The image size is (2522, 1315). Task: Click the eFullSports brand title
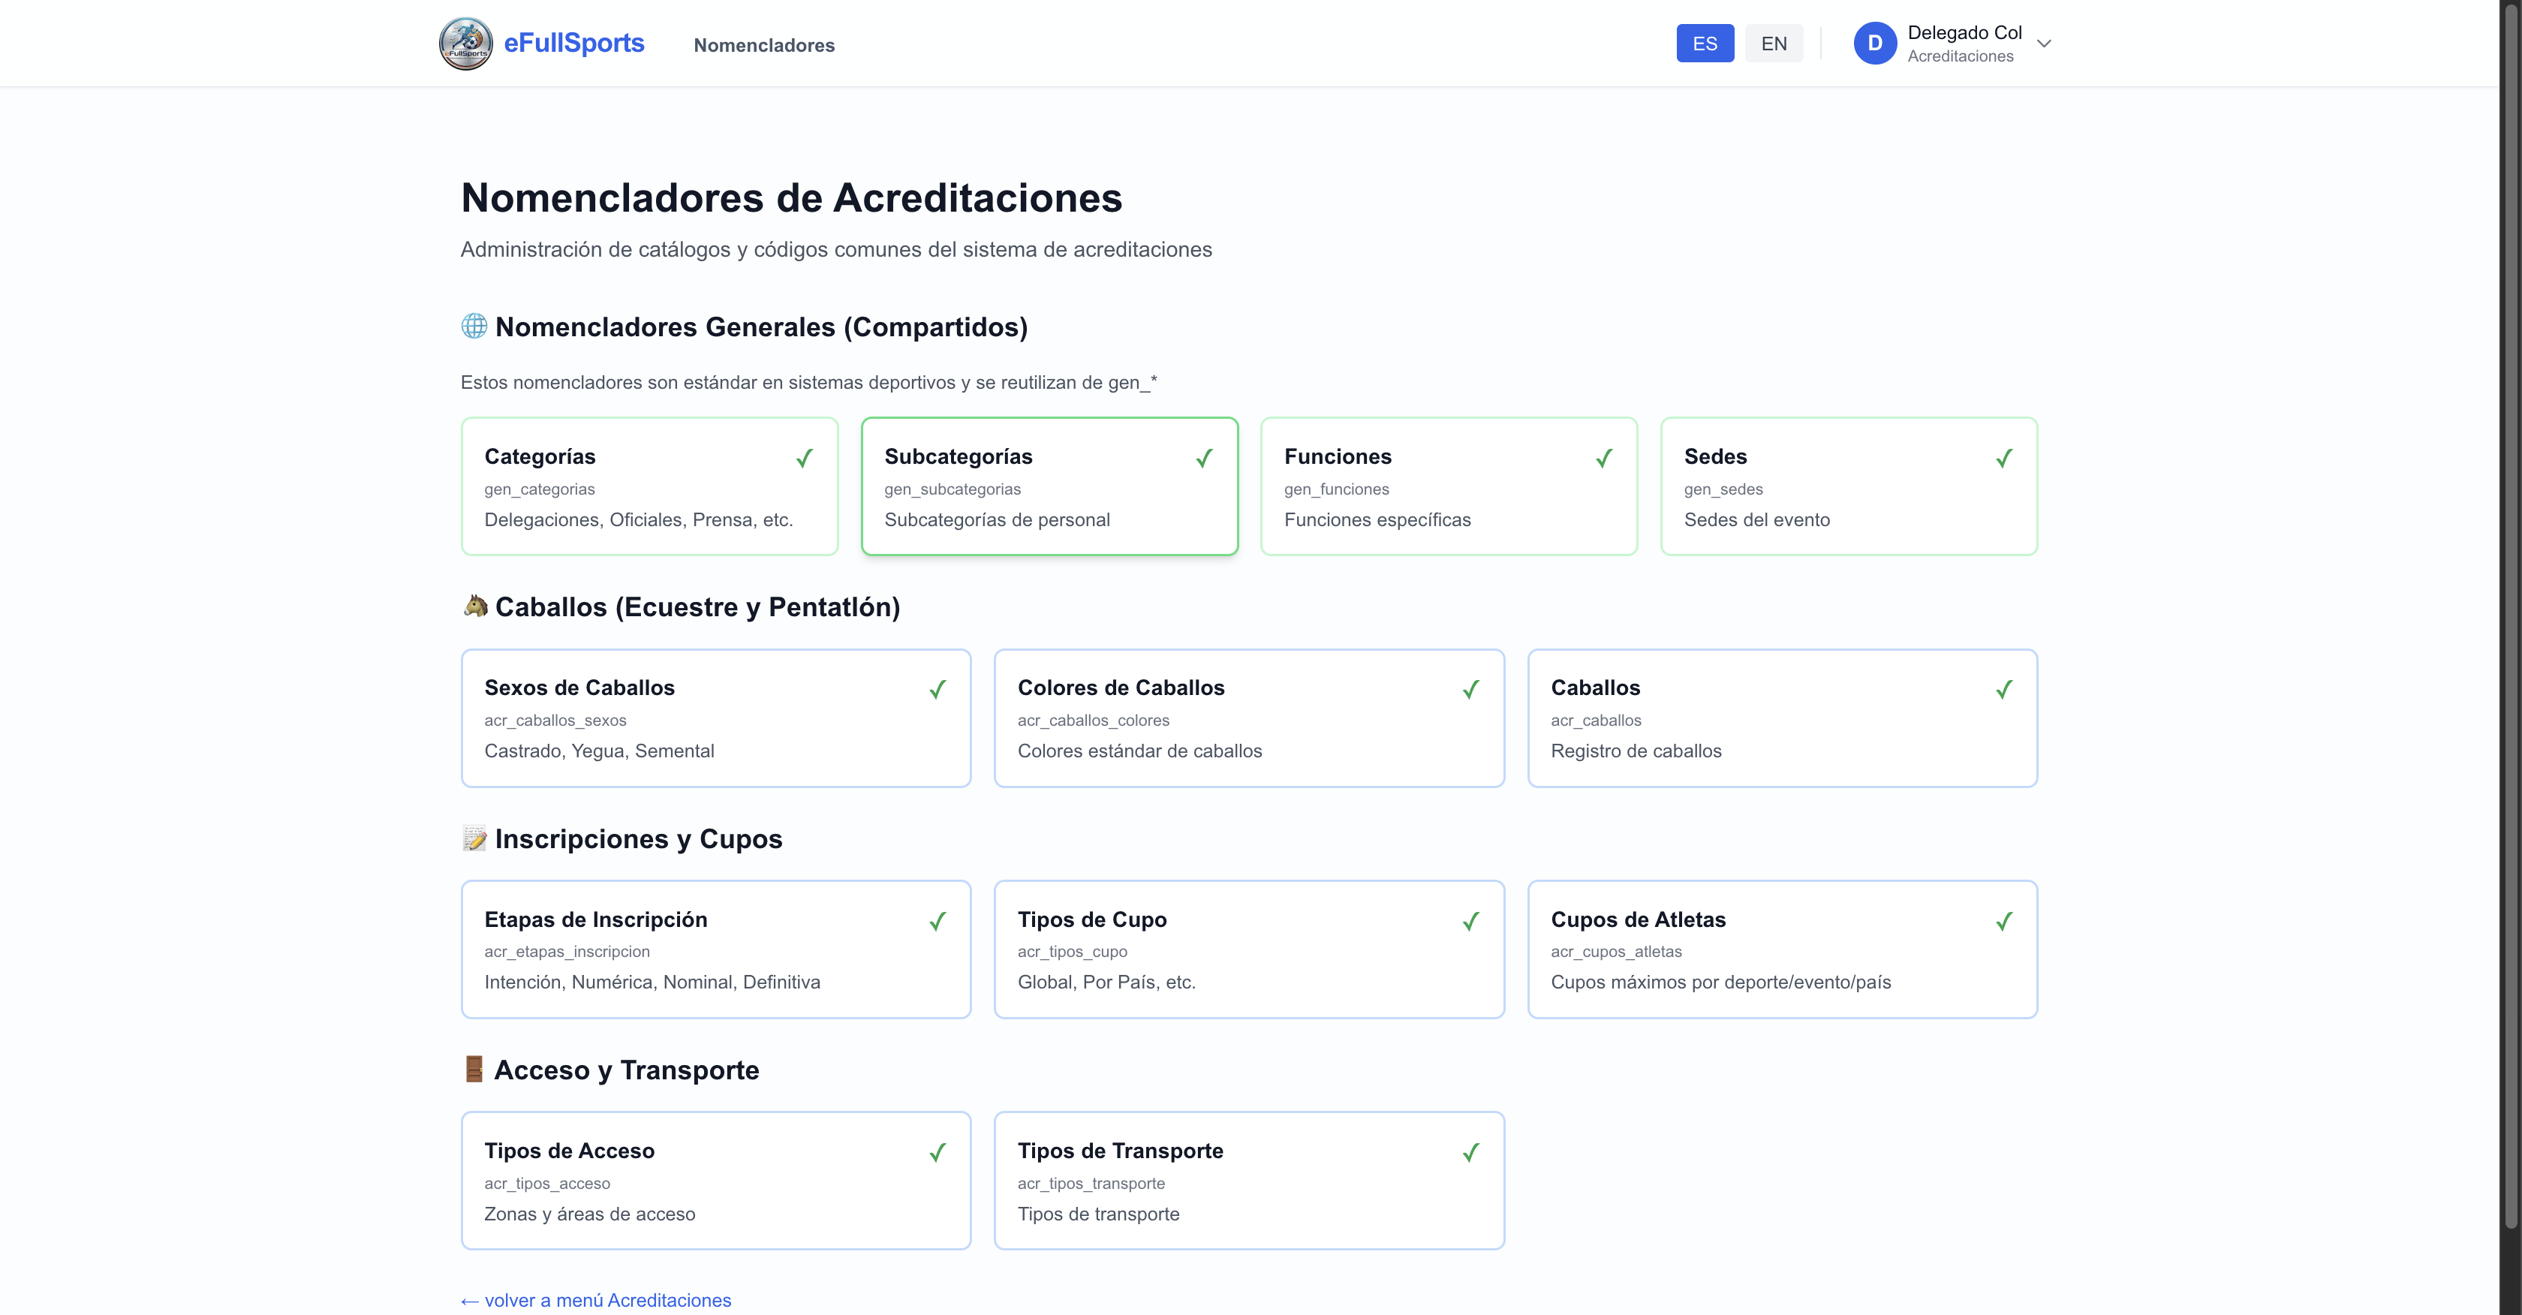point(573,43)
